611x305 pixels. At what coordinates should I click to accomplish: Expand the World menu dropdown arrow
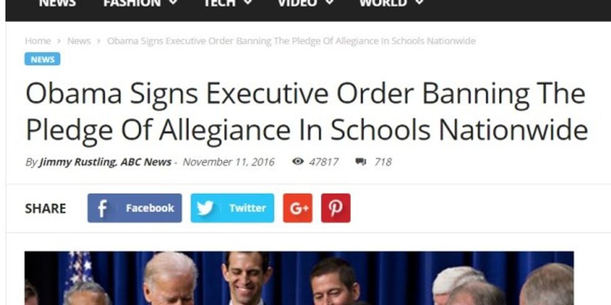pyautogui.click(x=419, y=2)
